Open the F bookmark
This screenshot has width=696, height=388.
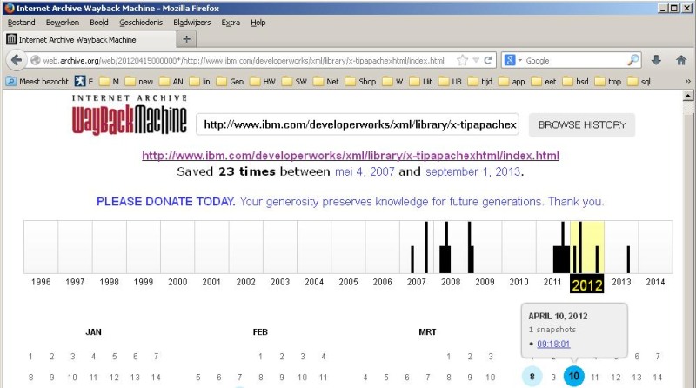pyautogui.click(x=84, y=81)
